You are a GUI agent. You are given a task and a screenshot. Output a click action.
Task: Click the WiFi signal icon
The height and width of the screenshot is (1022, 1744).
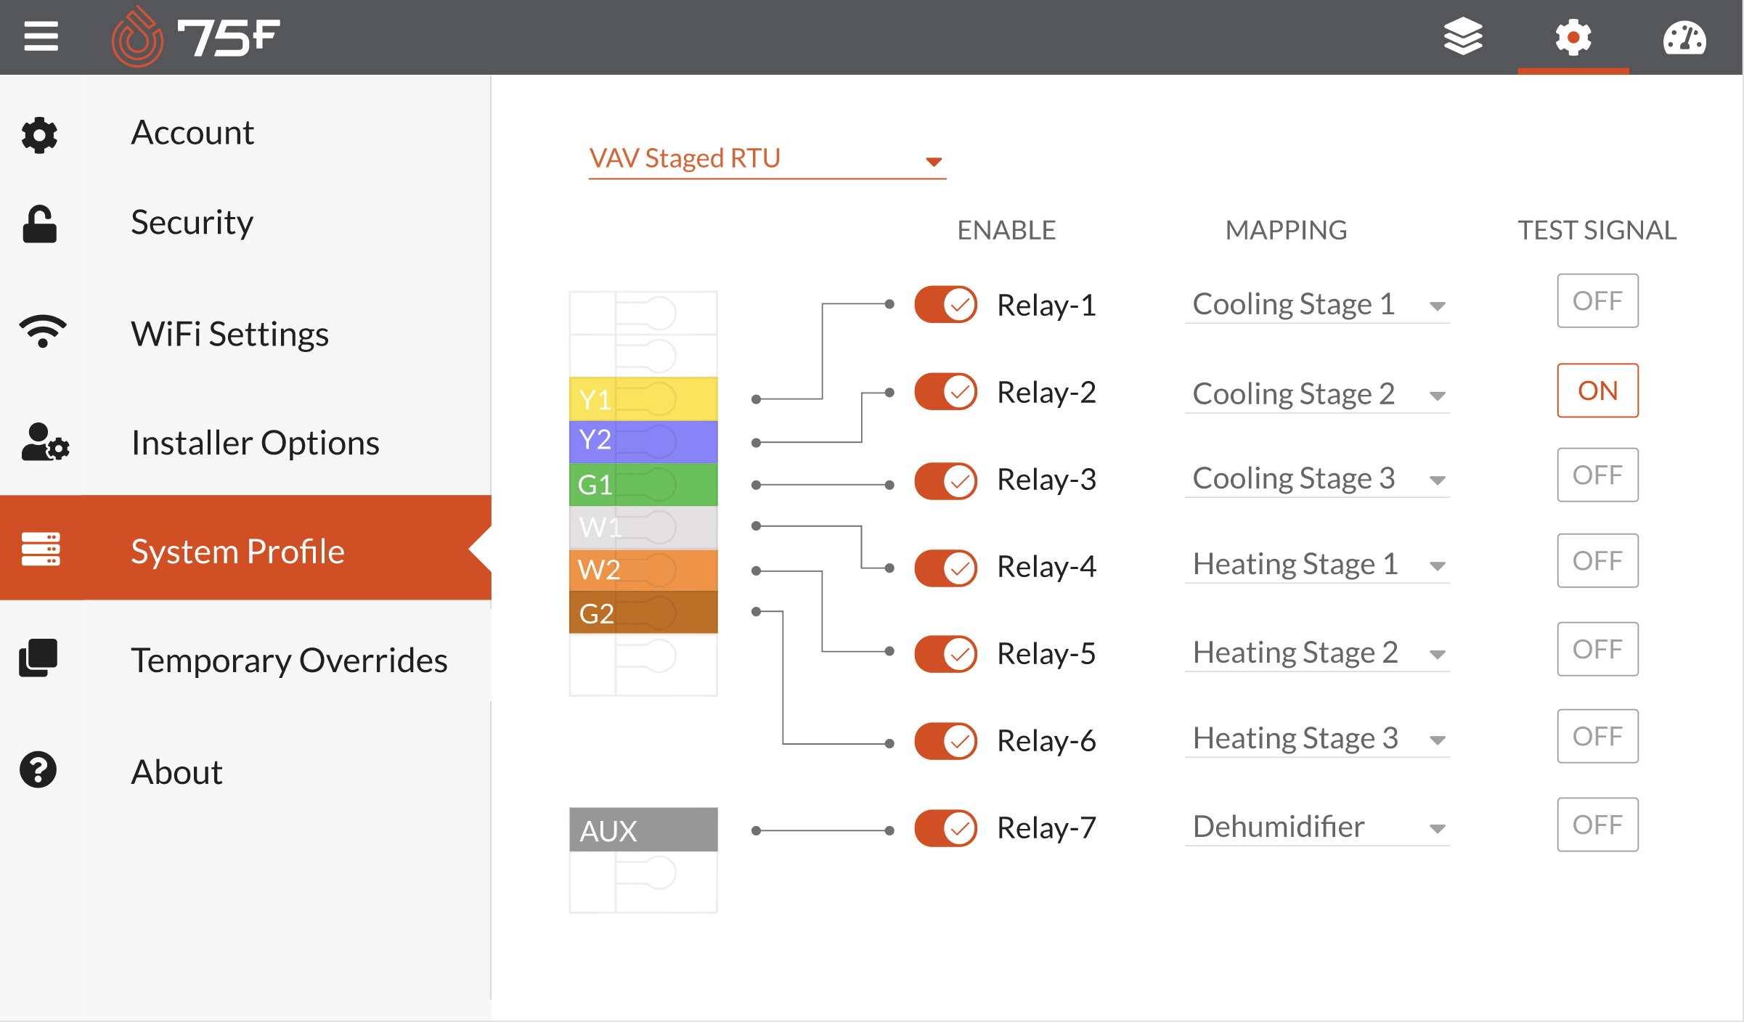click(x=43, y=332)
